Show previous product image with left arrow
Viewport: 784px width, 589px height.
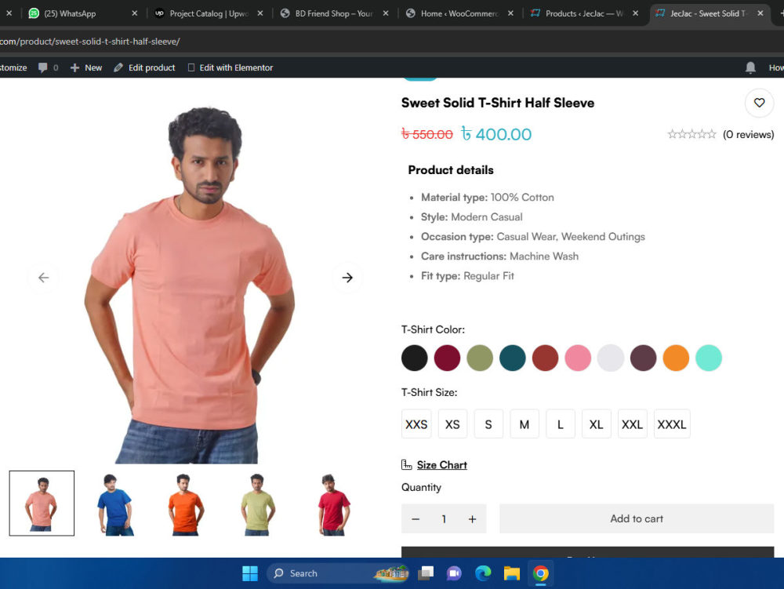[43, 278]
